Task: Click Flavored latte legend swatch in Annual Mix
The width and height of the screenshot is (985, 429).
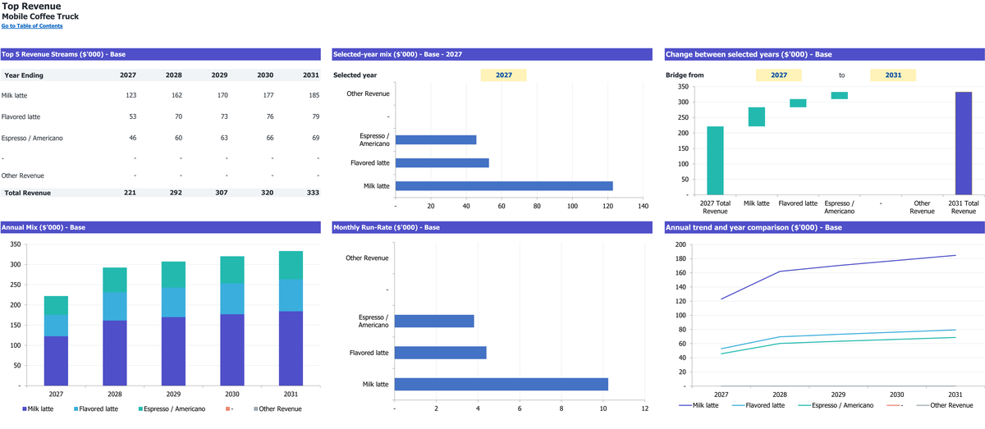Action: (77, 408)
